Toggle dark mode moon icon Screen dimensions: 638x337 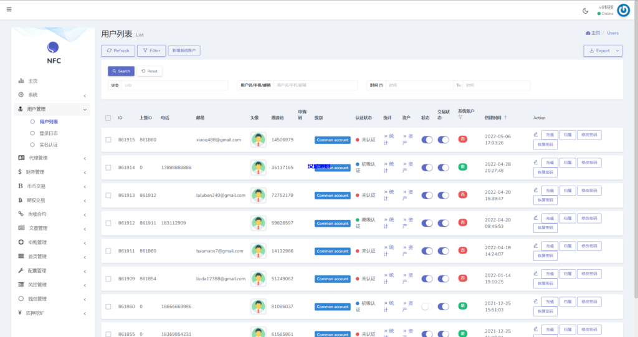coord(585,10)
